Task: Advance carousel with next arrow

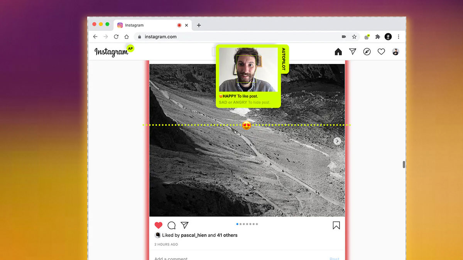Action: (337, 141)
